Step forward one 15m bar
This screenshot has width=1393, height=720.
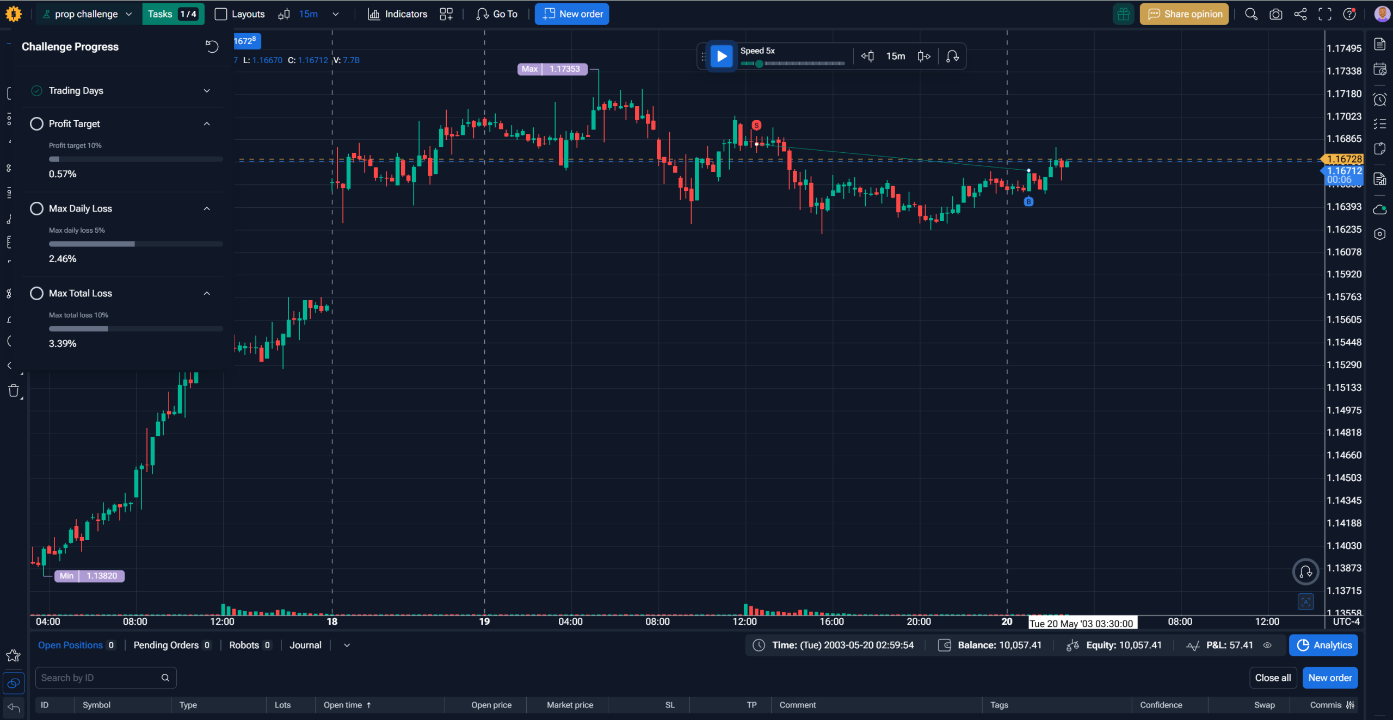click(x=924, y=56)
